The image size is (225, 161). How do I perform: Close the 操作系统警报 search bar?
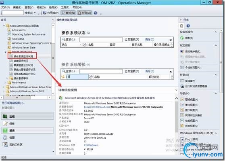click(x=171, y=72)
